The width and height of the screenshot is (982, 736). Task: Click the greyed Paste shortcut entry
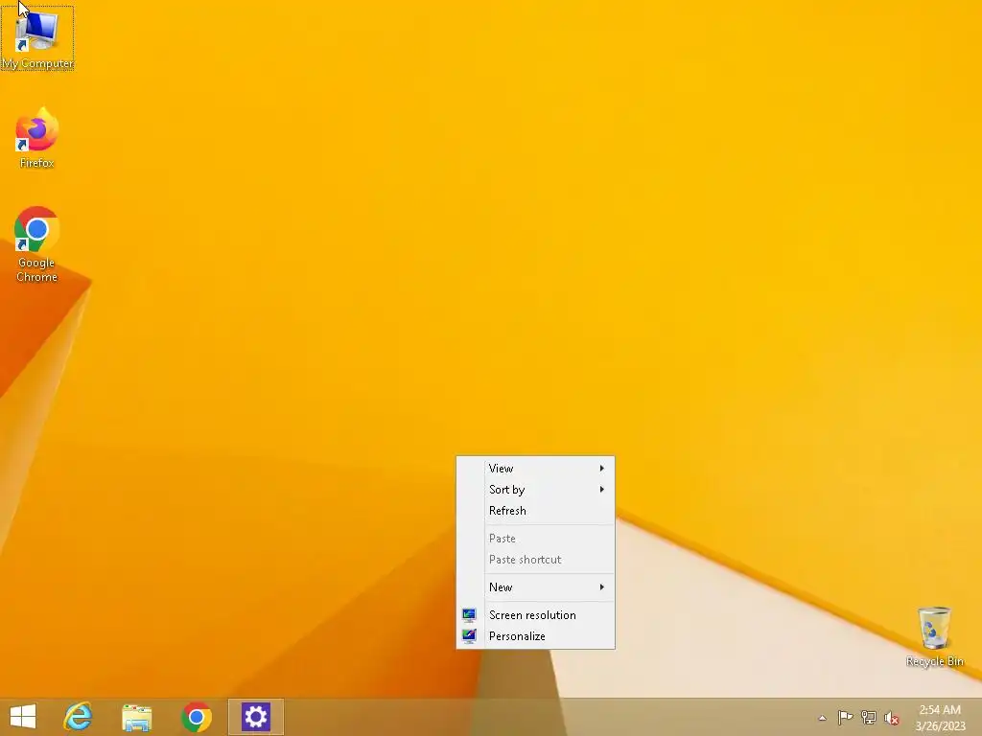point(535,560)
